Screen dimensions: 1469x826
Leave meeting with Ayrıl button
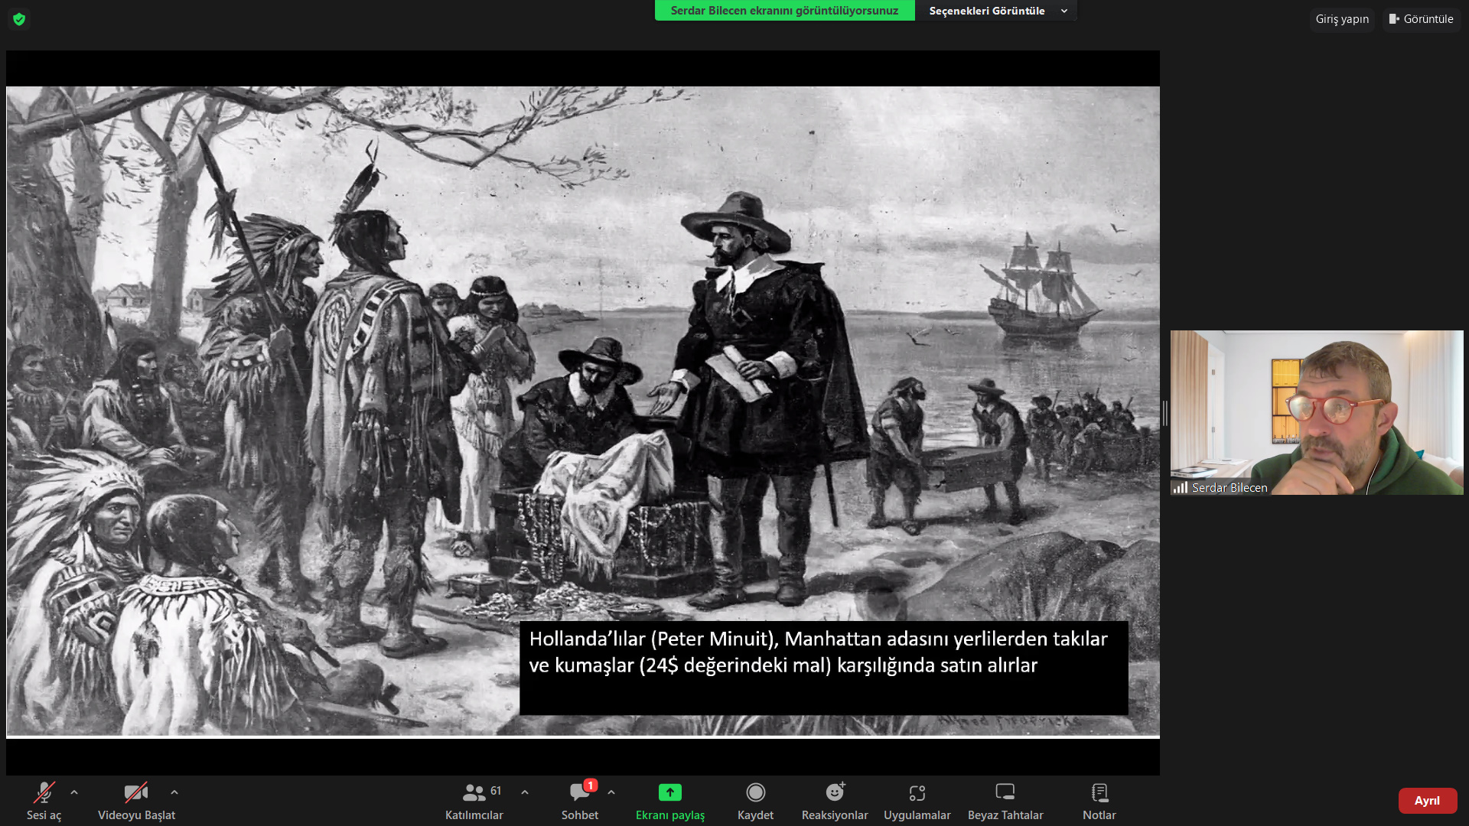(1427, 801)
